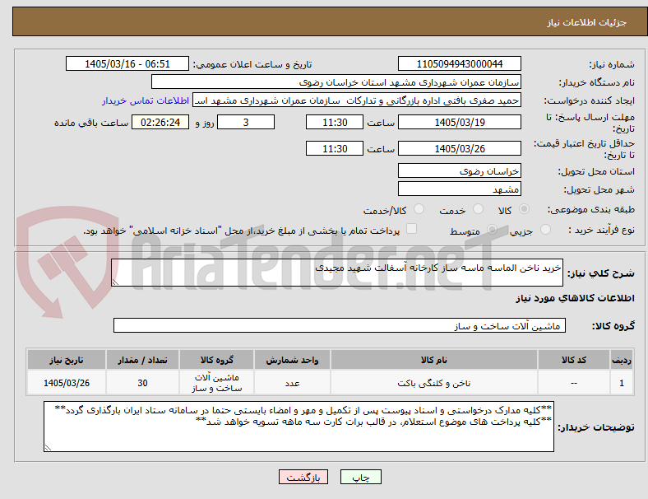Select the جزیی purchase type radio

[545, 230]
